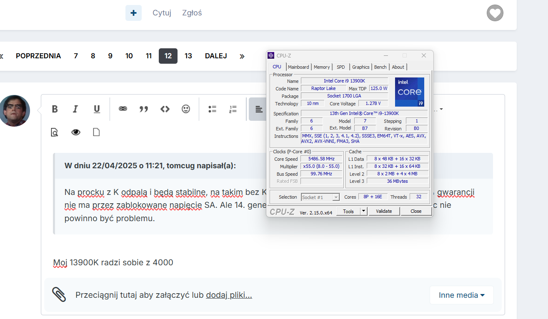548x319 pixels.
Task: Click the Intel Core i9 logo in CPU-Z
Action: [x=410, y=92]
